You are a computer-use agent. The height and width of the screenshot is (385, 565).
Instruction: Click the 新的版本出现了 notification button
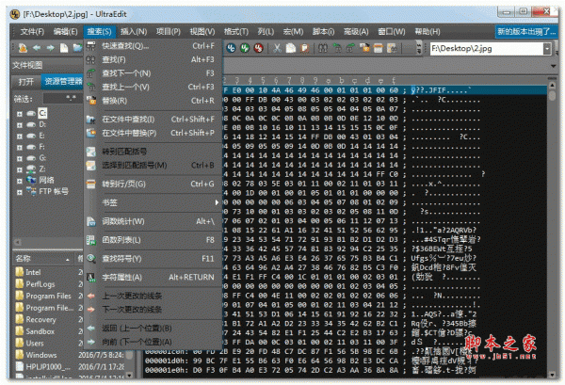pos(526,32)
